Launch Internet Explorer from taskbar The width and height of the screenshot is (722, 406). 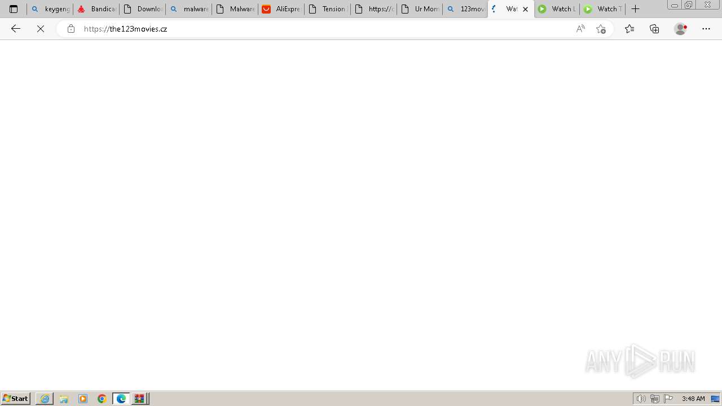45,399
